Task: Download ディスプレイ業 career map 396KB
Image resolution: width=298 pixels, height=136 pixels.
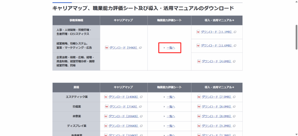Action: [123, 126]
